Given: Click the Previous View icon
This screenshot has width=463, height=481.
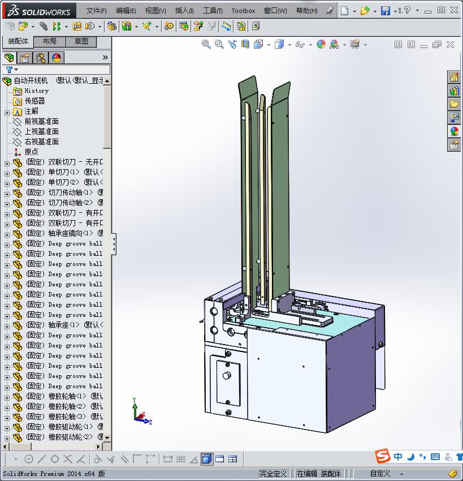Looking at the screenshot, I should tap(232, 45).
